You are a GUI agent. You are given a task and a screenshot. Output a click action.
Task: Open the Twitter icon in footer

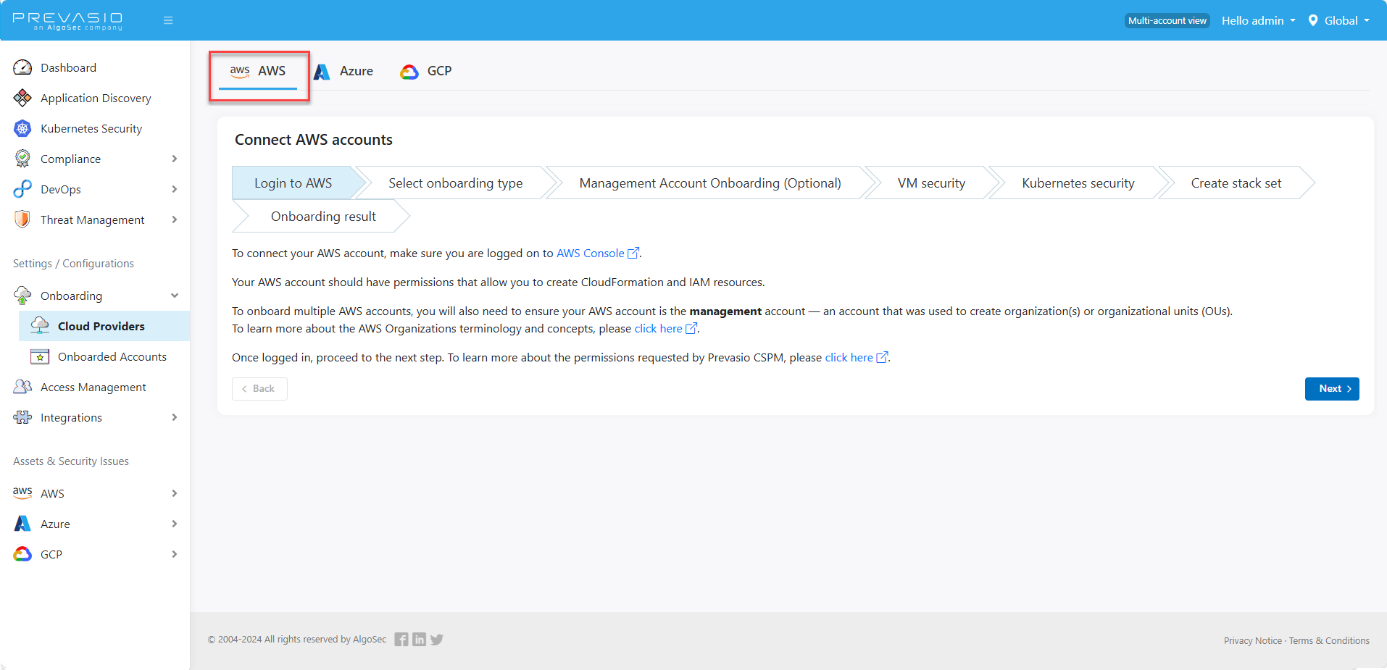[436, 640]
